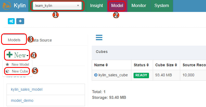Sort cubes by Name column
The image size is (206, 107).
[x=101, y=65]
